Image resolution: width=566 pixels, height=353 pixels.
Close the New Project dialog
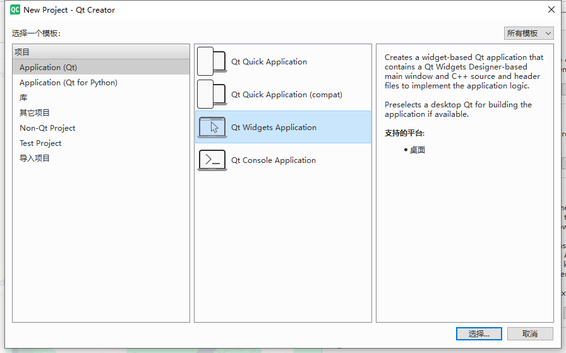pyautogui.click(x=551, y=9)
